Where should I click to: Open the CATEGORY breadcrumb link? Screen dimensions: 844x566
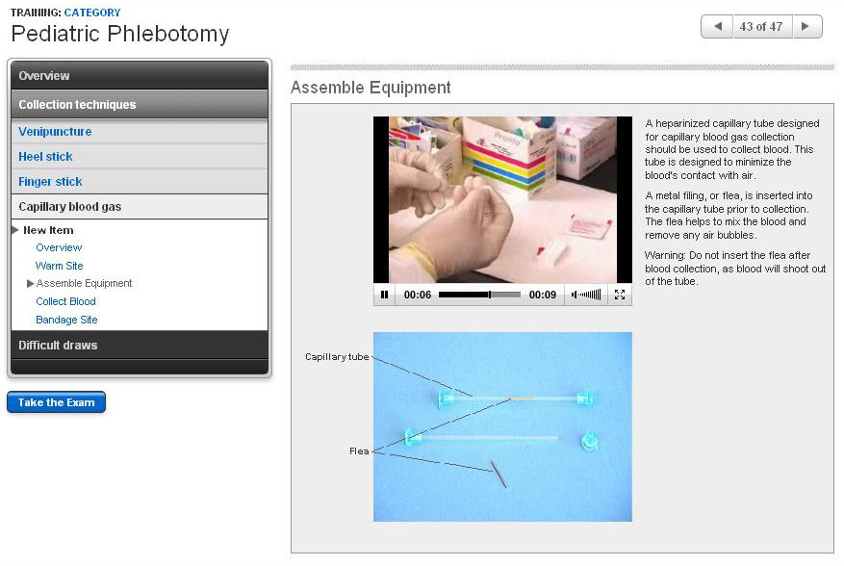click(92, 13)
